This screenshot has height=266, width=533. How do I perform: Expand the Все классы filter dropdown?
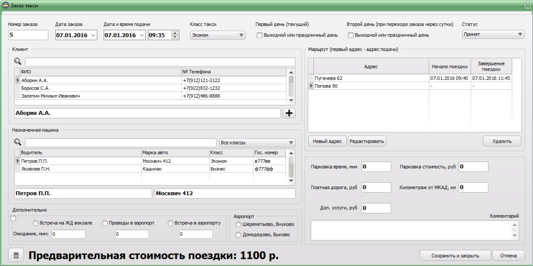[257, 142]
